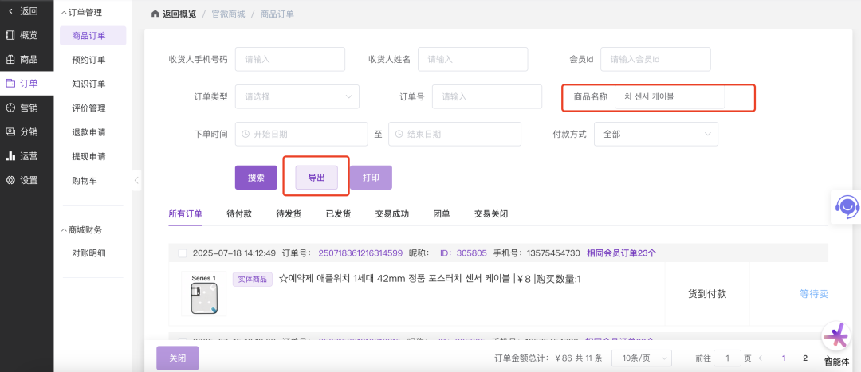This screenshot has width=861, height=372.
Task: Click the 概览 overview icon in sidebar
Action: (10, 35)
